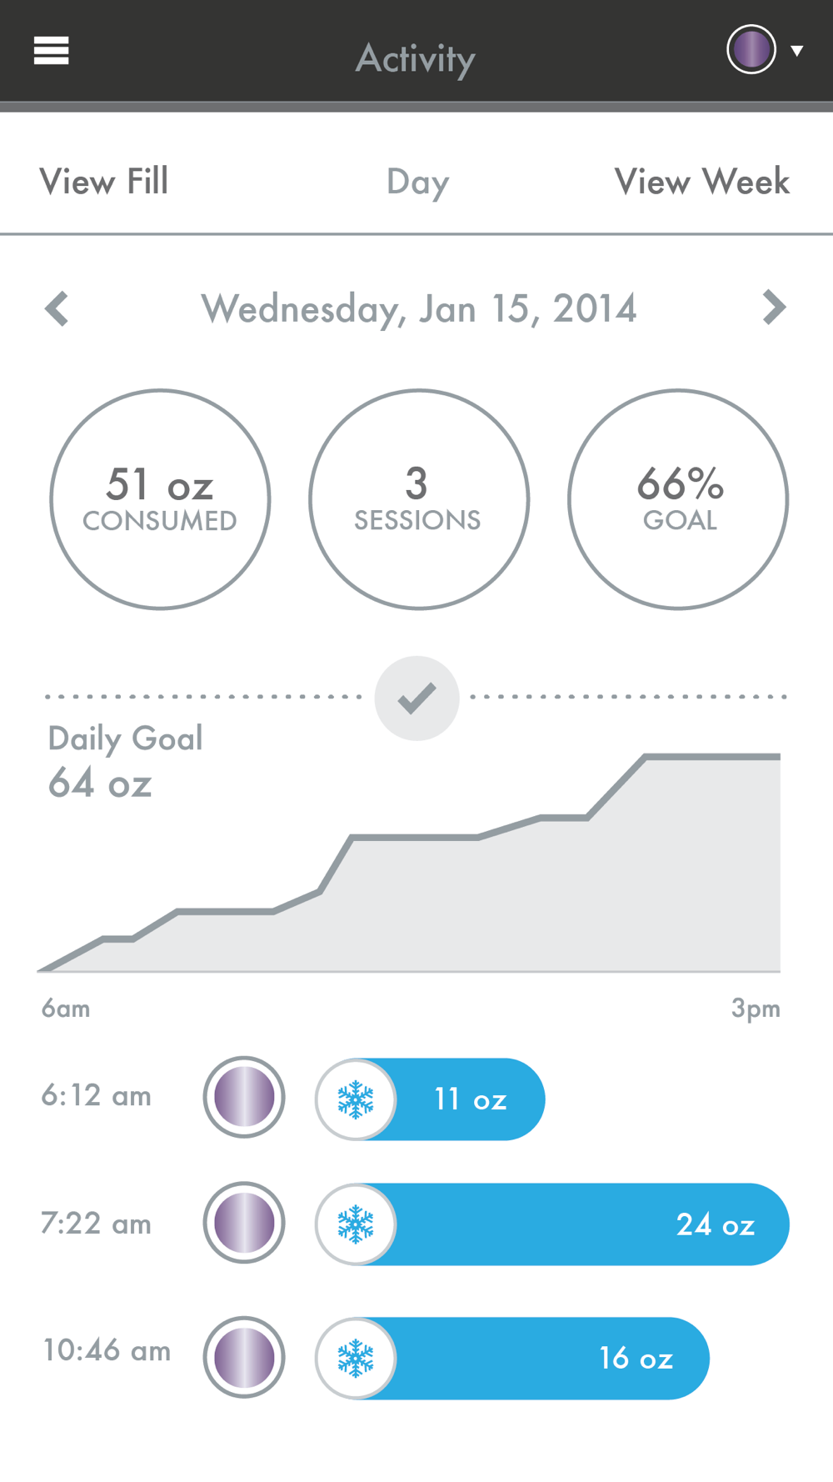Tap the purple profile avatar in header

click(751, 50)
